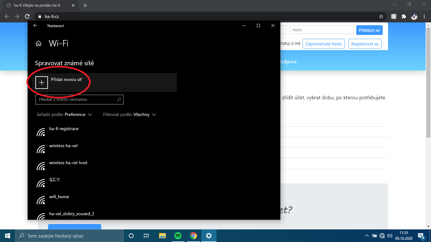This screenshot has width=431, height=242.
Task: Switch to Chrome from the taskbar
Action: click(x=193, y=236)
